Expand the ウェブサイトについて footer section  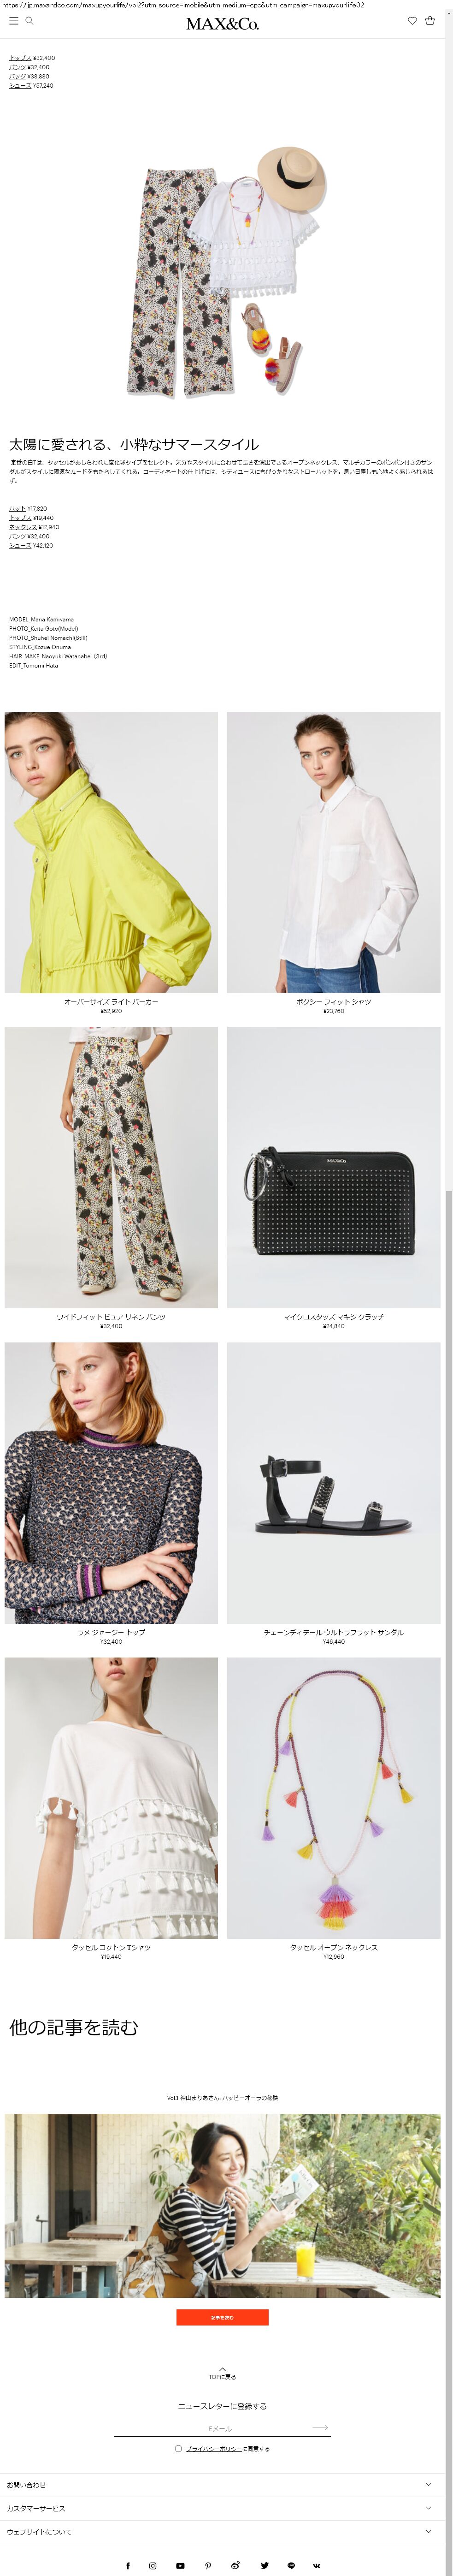click(222, 2532)
